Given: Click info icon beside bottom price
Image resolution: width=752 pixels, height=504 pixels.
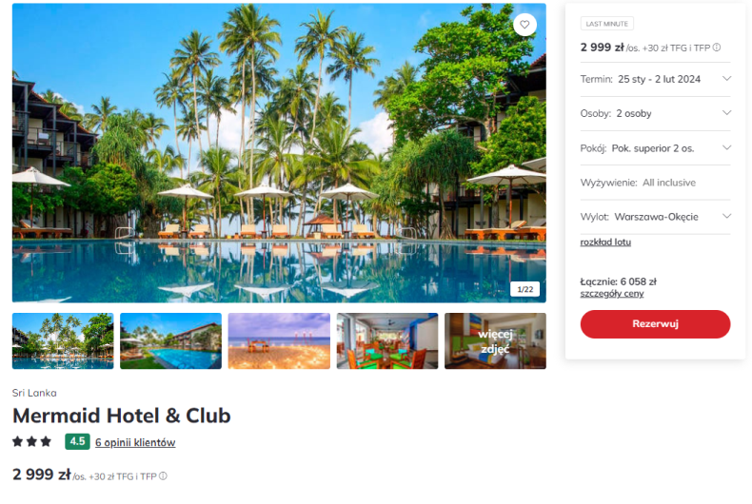Looking at the screenshot, I should pyautogui.click(x=163, y=476).
